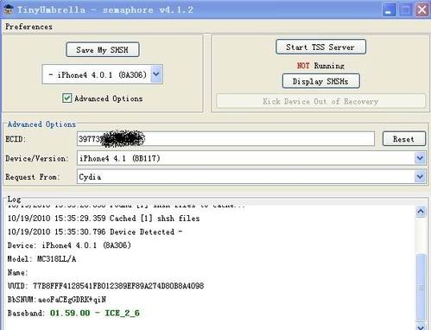Minimize the TinyUmbrella window
This screenshot has width=431, height=330.
click(389, 10)
